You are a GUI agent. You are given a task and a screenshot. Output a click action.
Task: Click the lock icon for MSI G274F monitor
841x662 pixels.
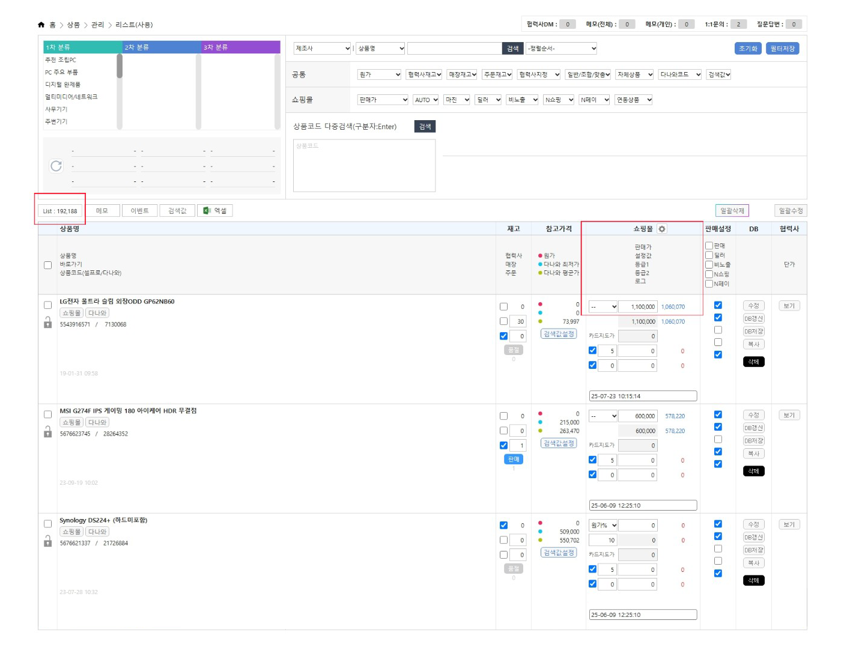point(47,433)
